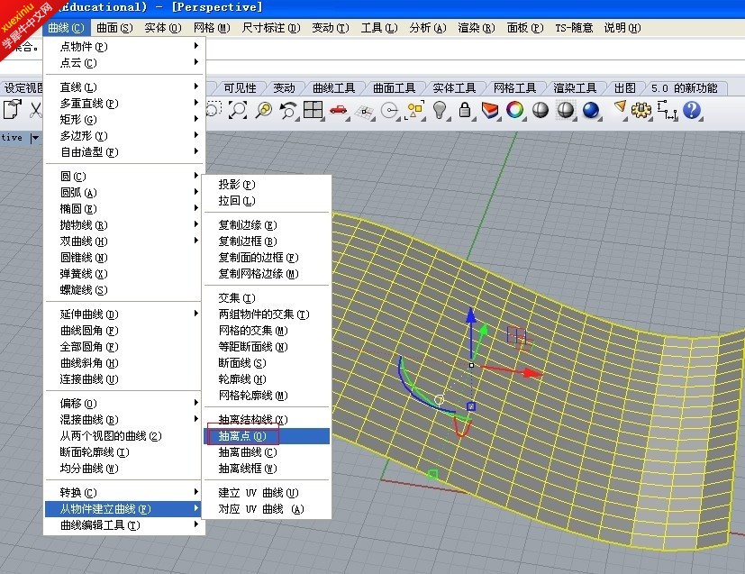
Task: Click the Undo View Change icon
Action: pyautogui.click(x=288, y=110)
